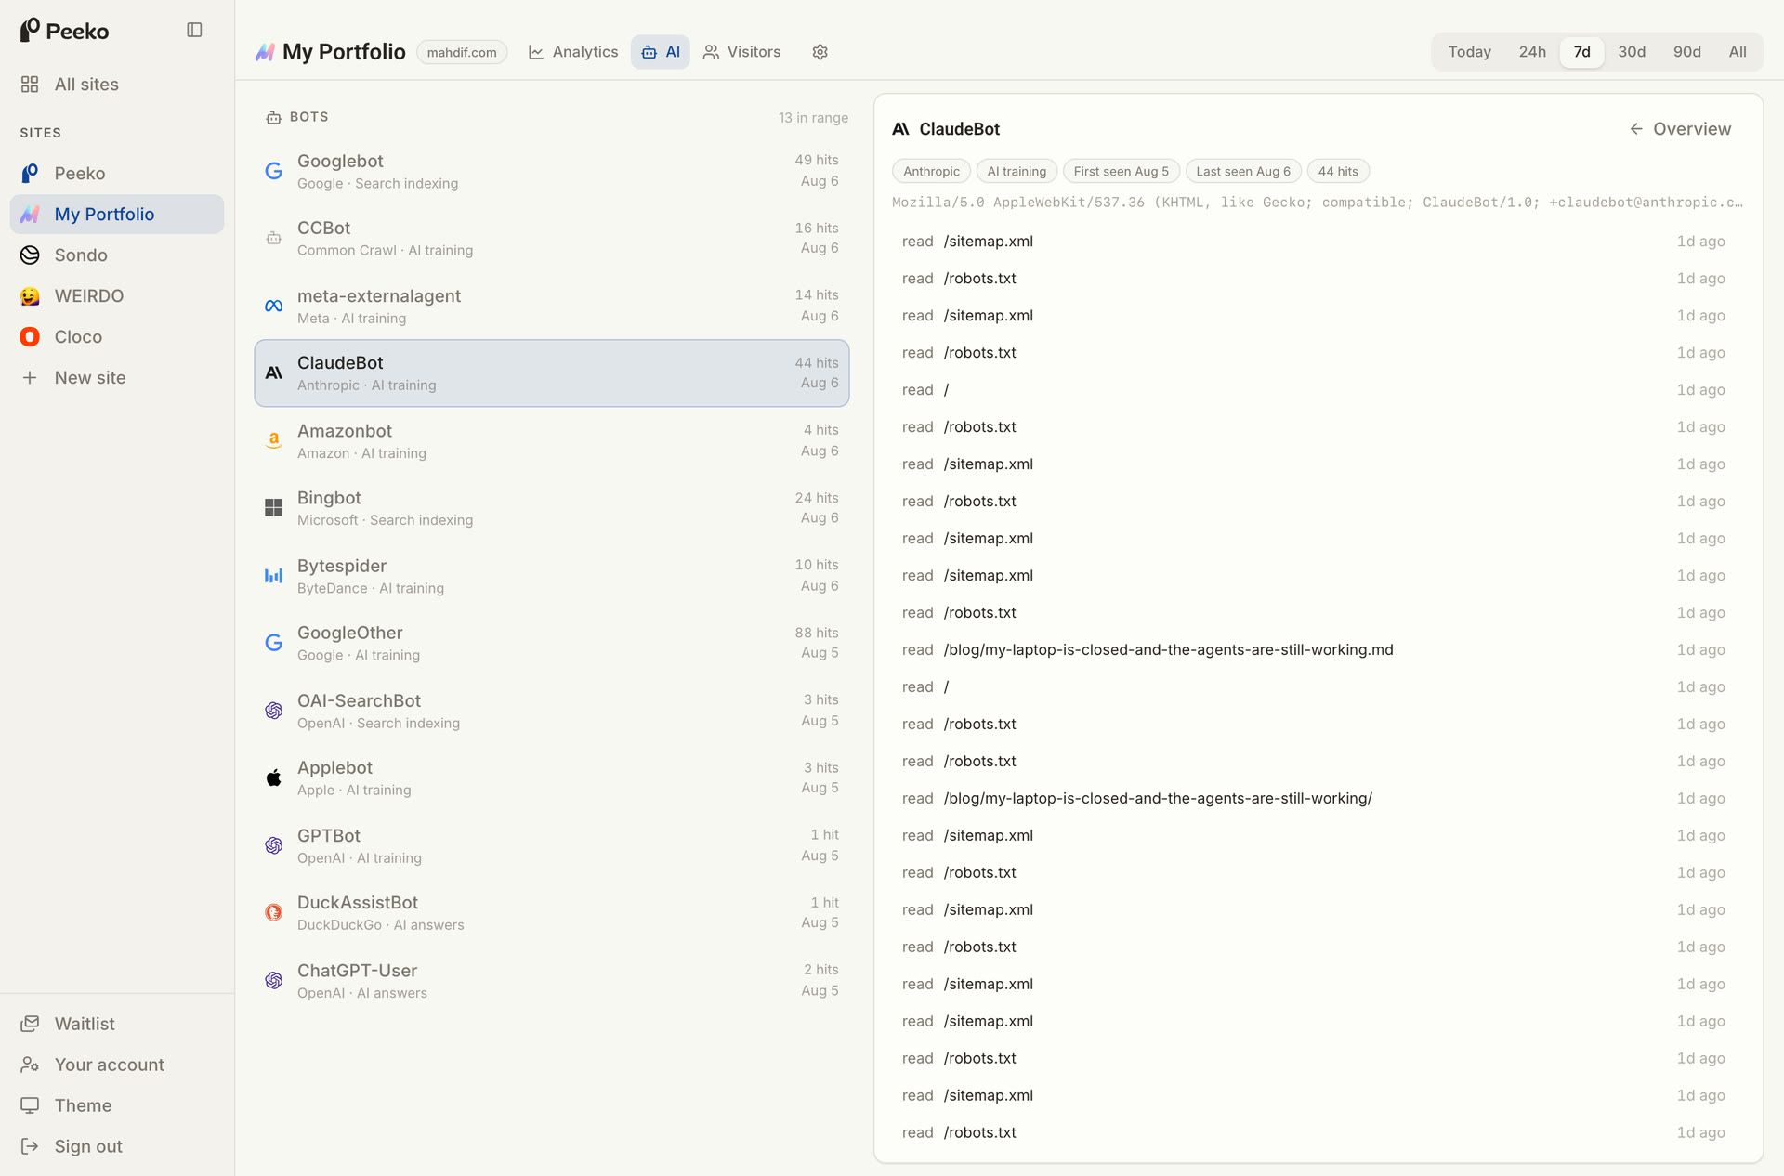
Task: Click the Peeko logo at top left
Action: coord(64,31)
